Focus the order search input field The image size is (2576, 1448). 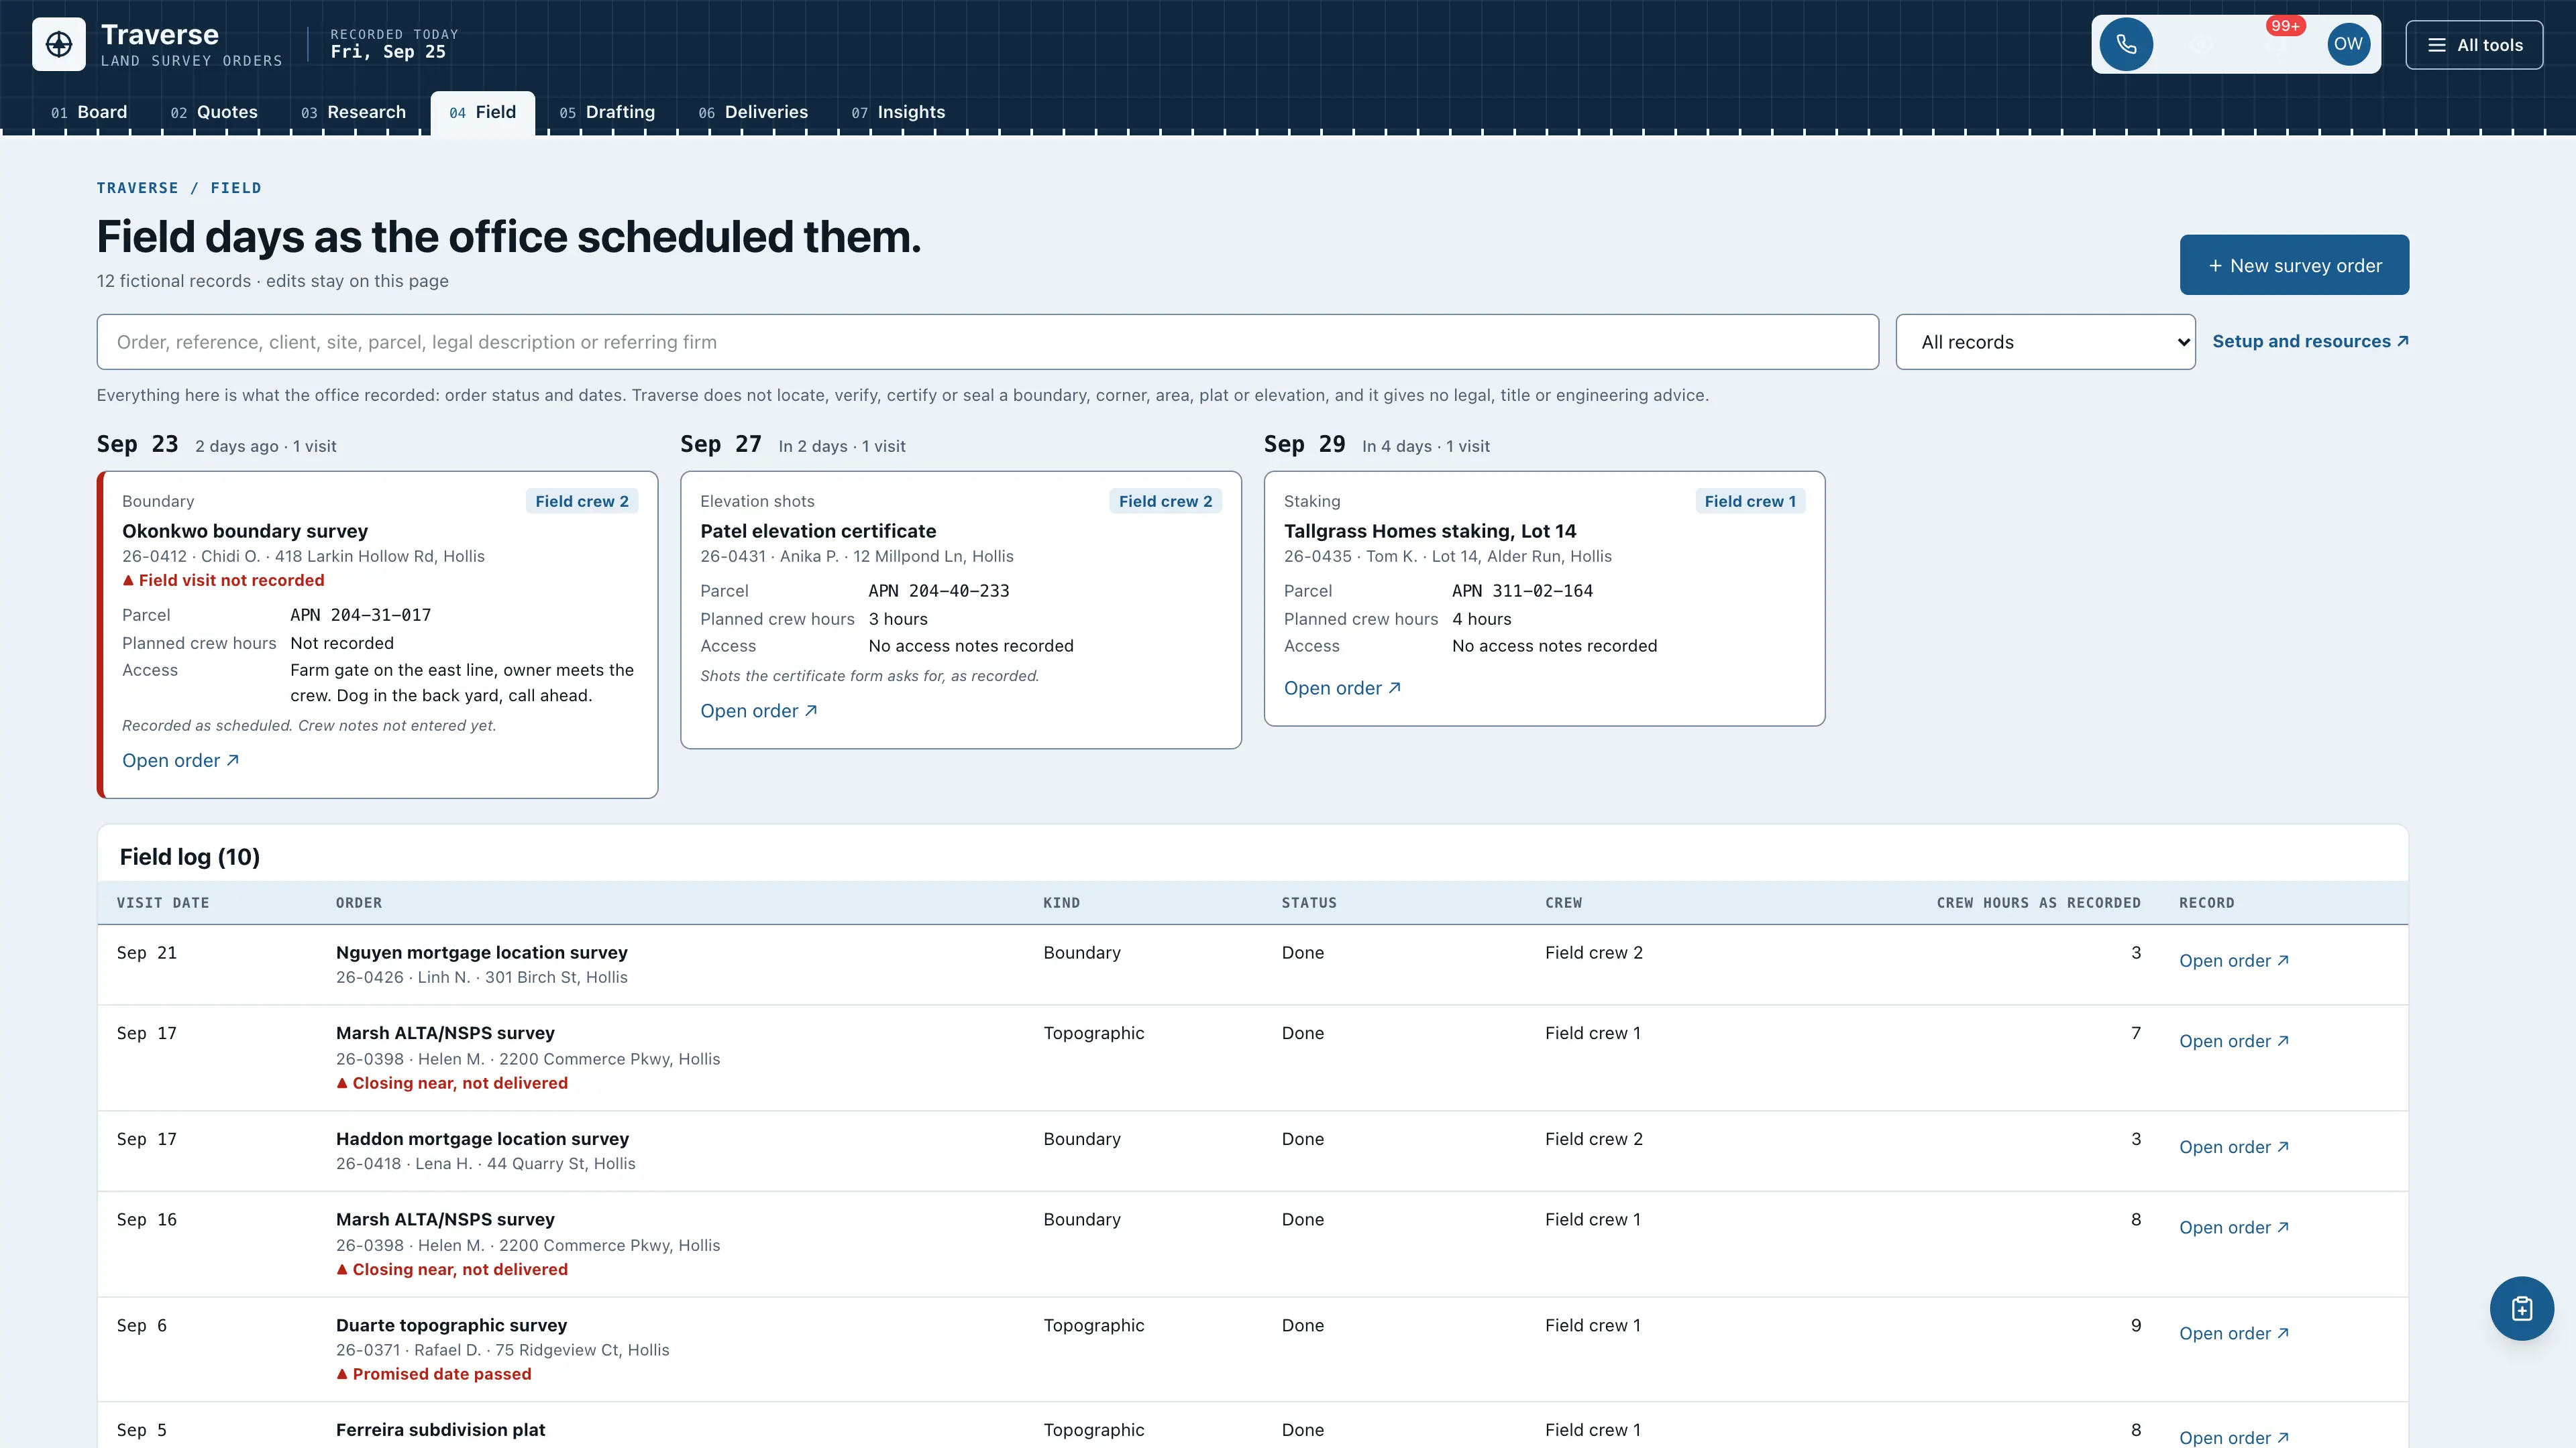click(x=987, y=342)
